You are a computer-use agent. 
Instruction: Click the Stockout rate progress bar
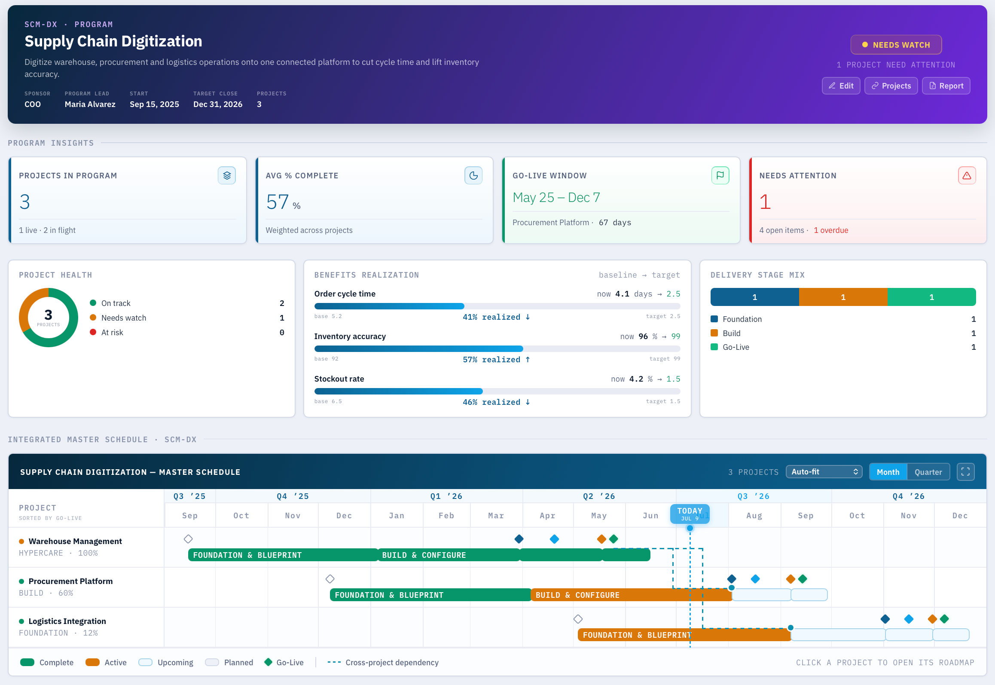pos(497,391)
